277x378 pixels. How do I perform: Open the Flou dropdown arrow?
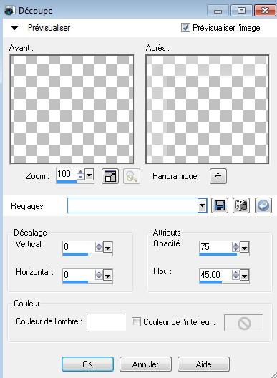pyautogui.click(x=245, y=276)
